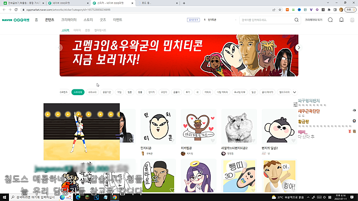Open Windows Start menu
Image resolution: width=358 pixels, height=201 pixels.
4,197
